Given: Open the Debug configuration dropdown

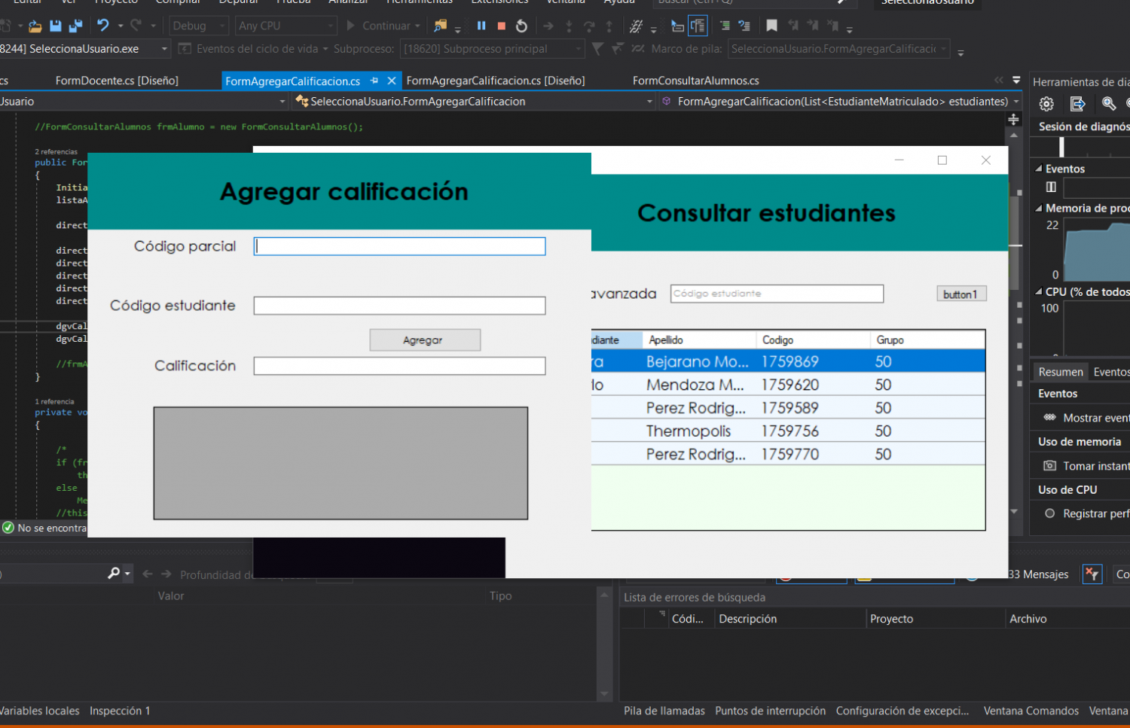Looking at the screenshot, I should click(x=199, y=26).
